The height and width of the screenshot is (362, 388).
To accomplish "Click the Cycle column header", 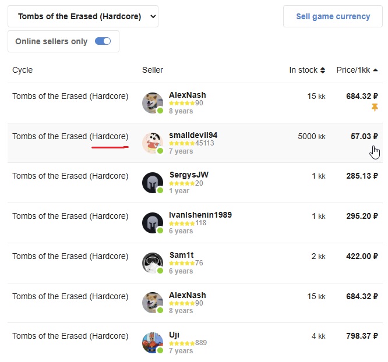I will click(x=23, y=70).
